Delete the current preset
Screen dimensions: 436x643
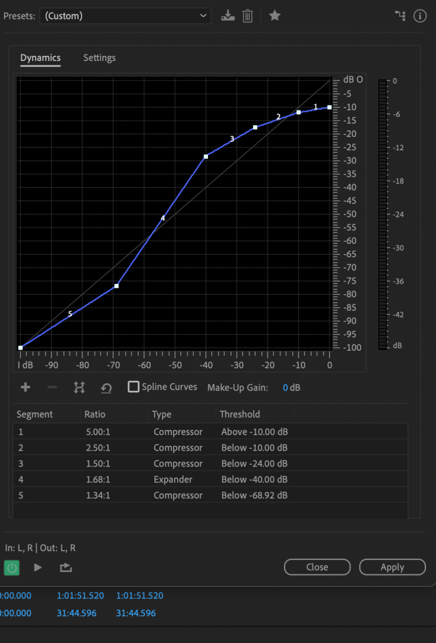pyautogui.click(x=248, y=16)
